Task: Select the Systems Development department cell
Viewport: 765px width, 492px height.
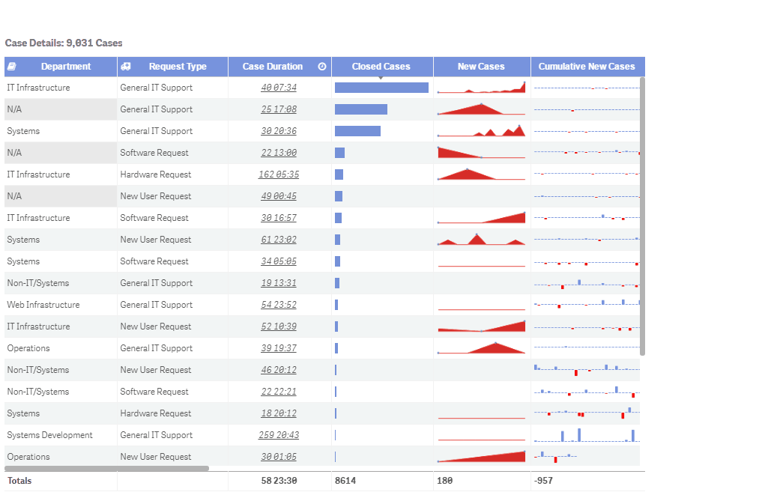Action: point(61,435)
